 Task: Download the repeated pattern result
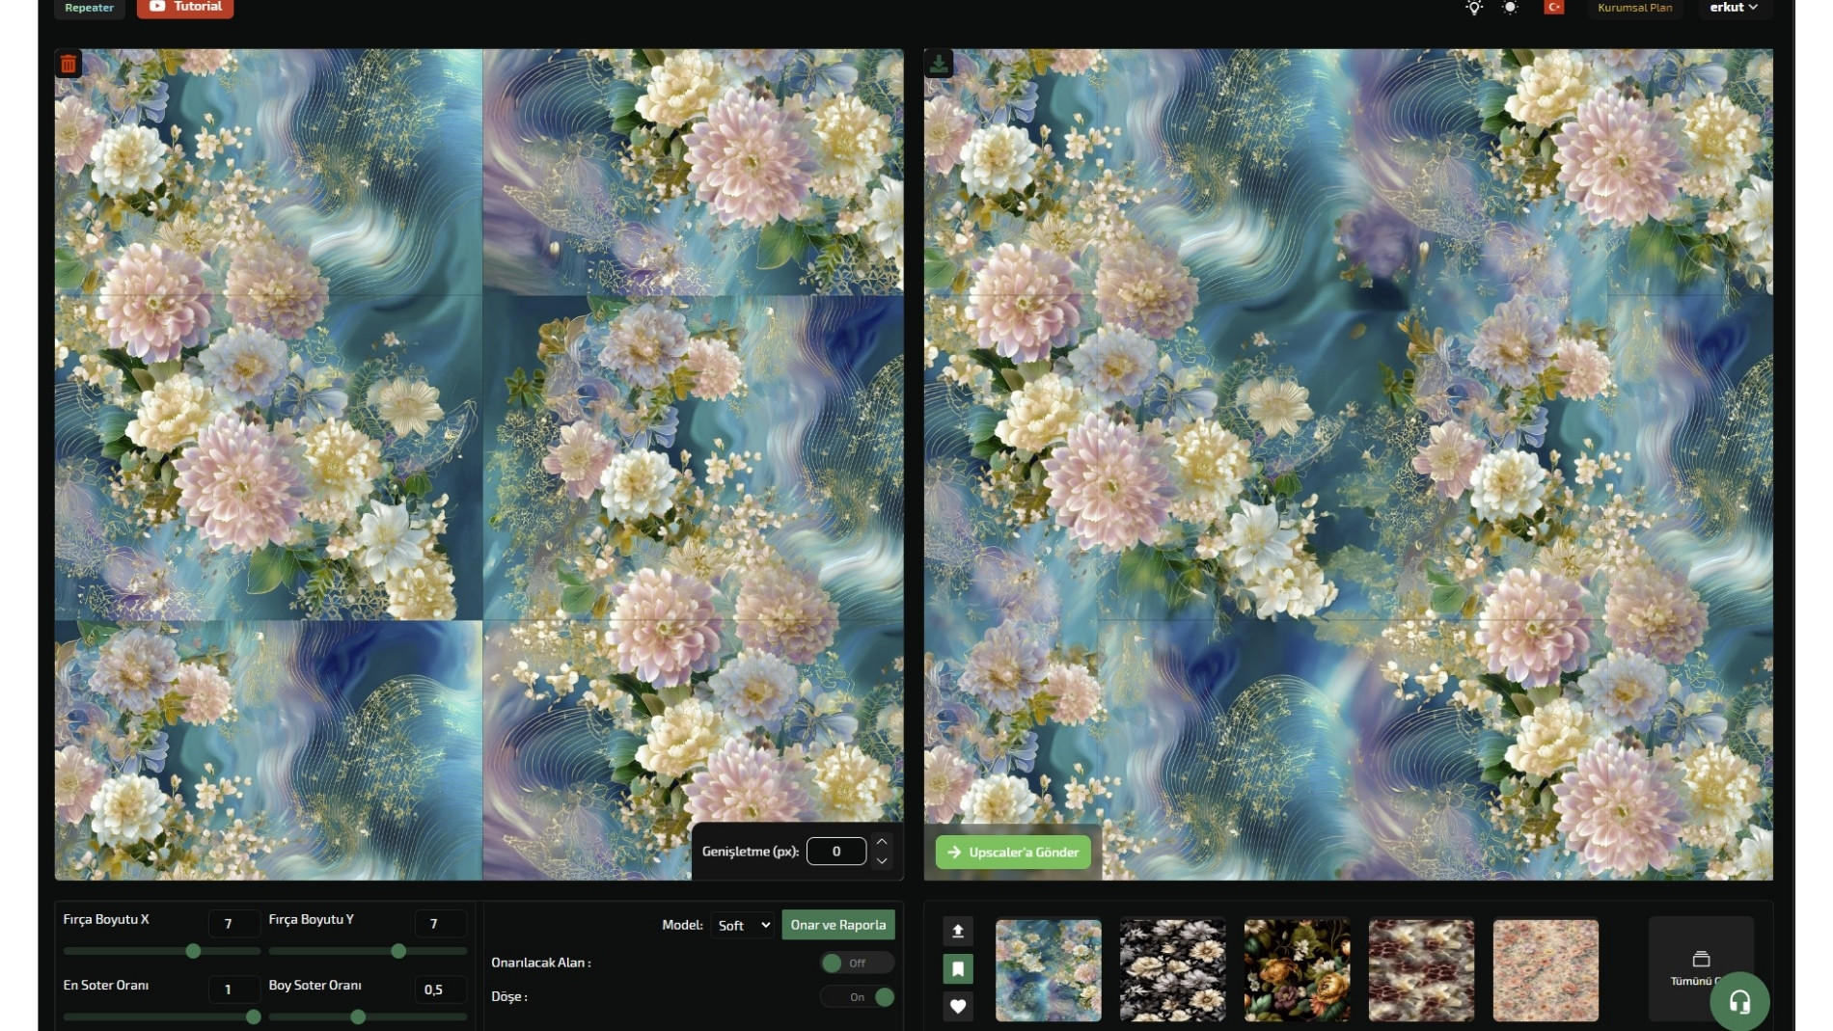pos(938,65)
